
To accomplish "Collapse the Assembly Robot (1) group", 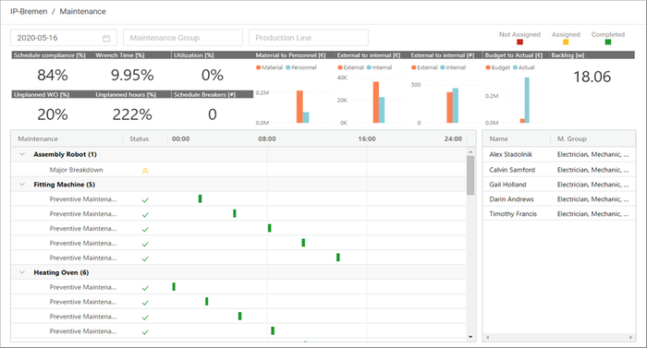I will tap(22, 154).
